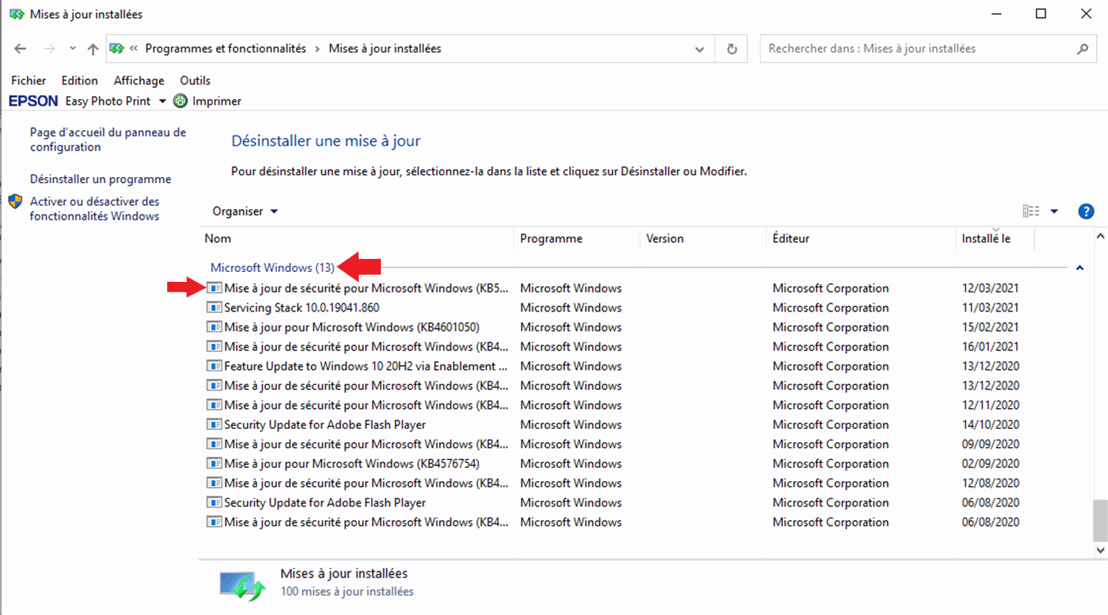Click Microsoft Corporation in the 15/02/2021 row
Screen dimensions: 1108x615
pos(830,327)
